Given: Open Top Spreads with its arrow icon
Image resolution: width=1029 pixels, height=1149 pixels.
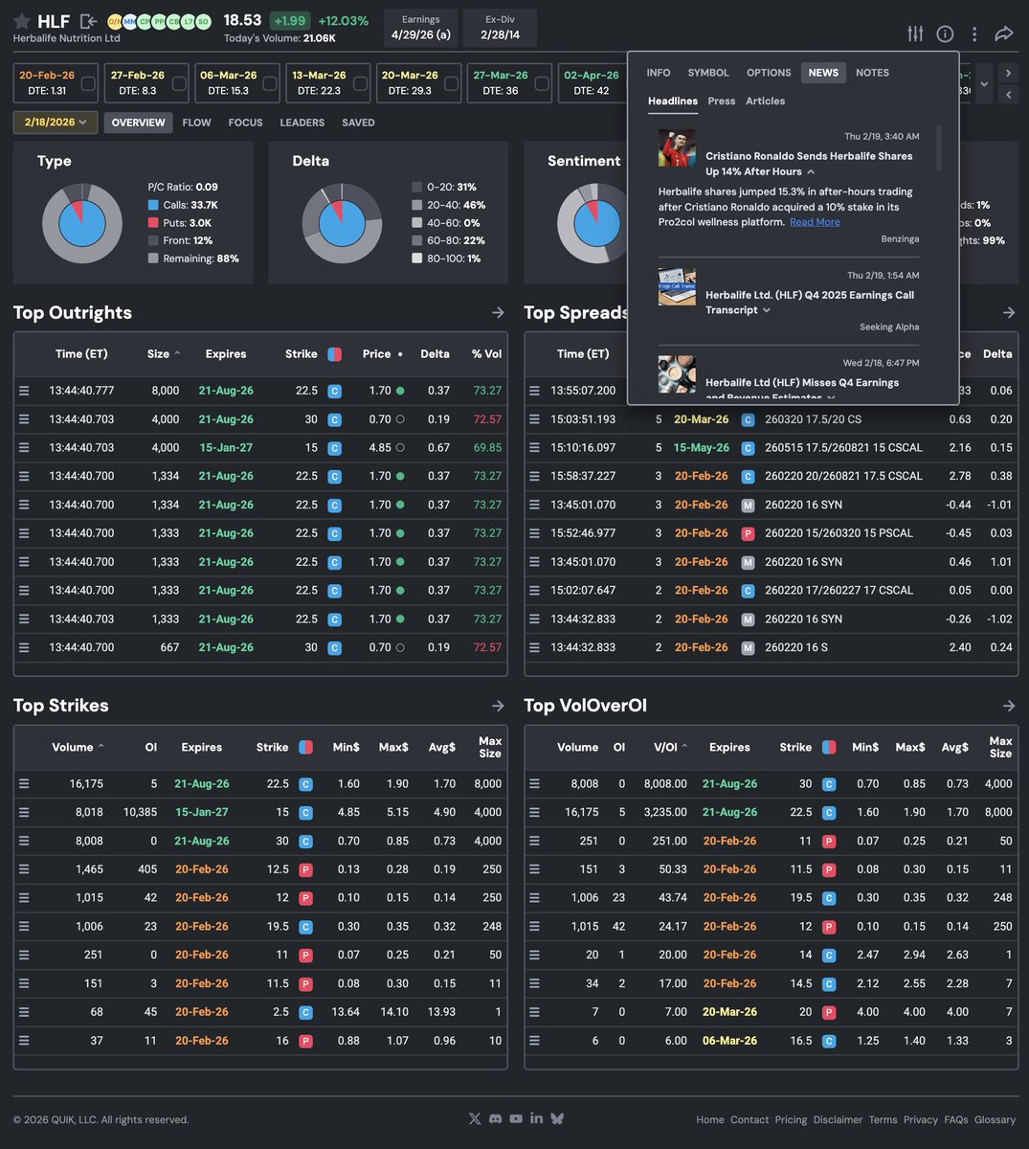Looking at the screenshot, I should (1009, 312).
